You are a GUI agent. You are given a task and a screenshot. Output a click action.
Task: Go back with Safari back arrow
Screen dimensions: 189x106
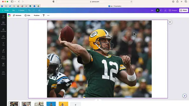[x=19, y=1]
